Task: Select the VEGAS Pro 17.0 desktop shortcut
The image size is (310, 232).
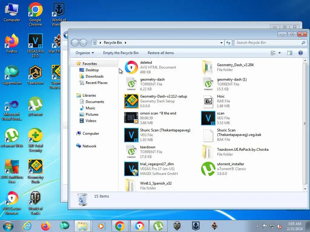Action: pos(35,46)
